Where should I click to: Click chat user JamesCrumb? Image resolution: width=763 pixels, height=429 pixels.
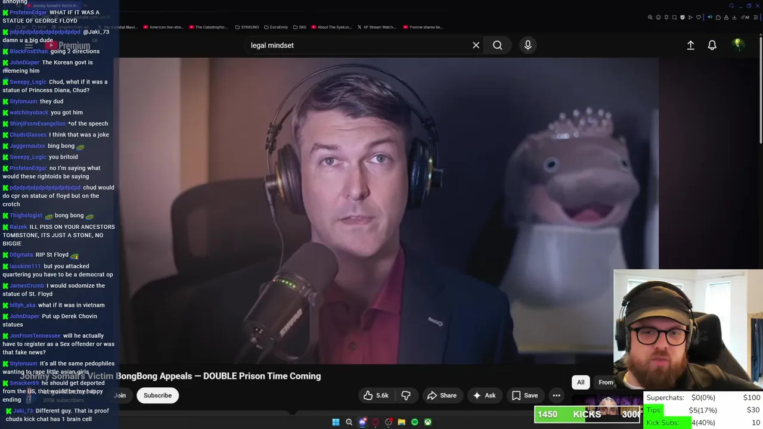pos(27,286)
